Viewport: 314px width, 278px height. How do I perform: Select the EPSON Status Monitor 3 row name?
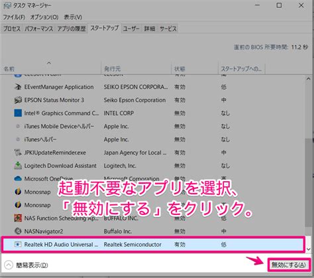tap(54, 100)
